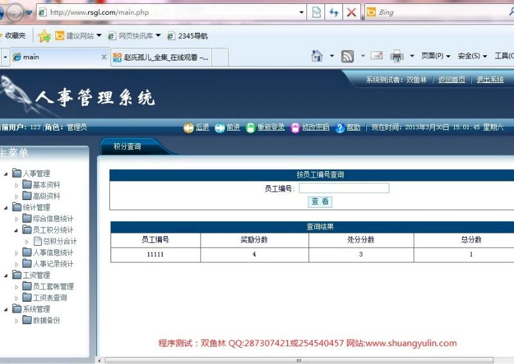Select the 积分查询 page tab
This screenshot has height=364, width=514.
pos(127,147)
